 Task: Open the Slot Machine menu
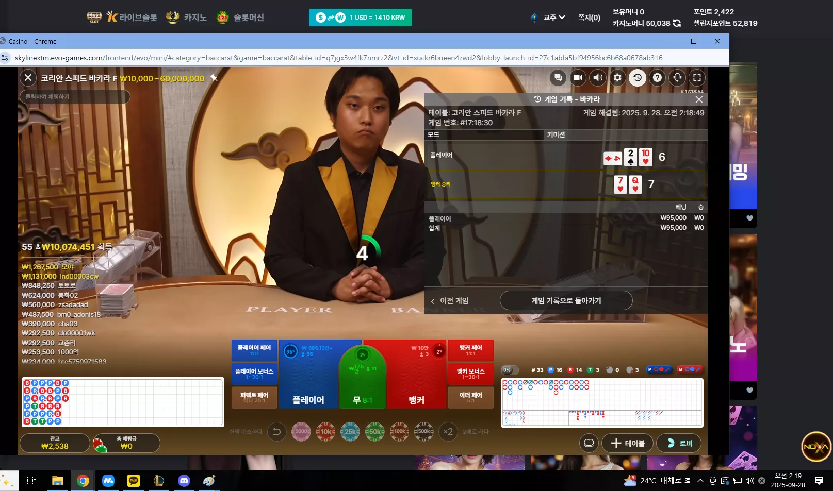pos(240,17)
